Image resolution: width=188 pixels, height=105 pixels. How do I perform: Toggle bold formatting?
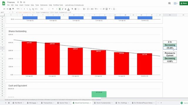[60, 9]
